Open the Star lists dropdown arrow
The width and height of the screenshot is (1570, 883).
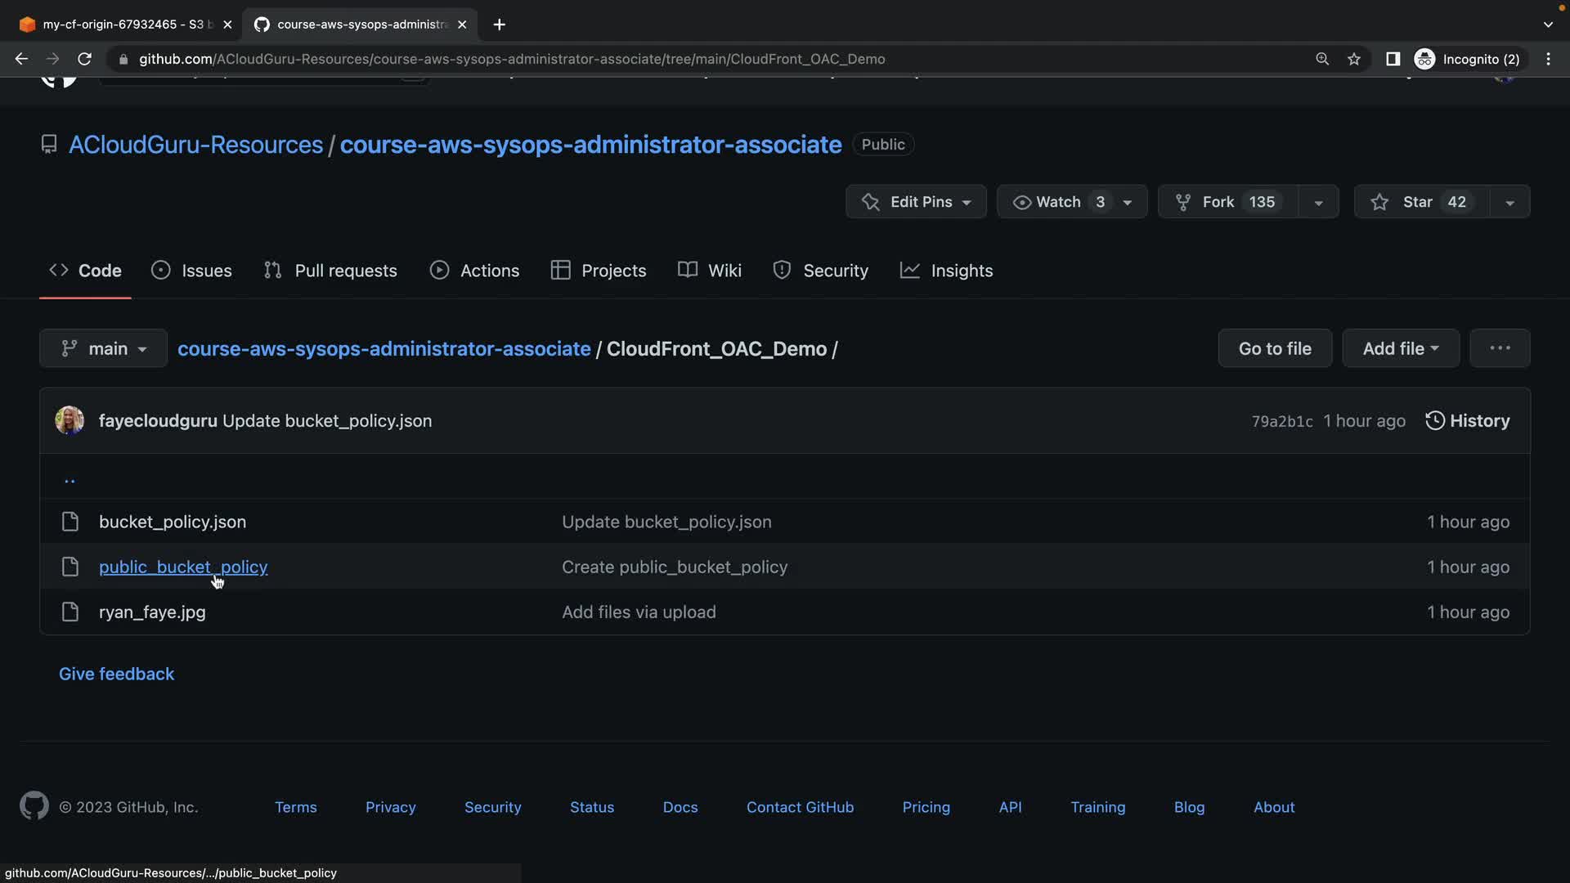[x=1509, y=202]
